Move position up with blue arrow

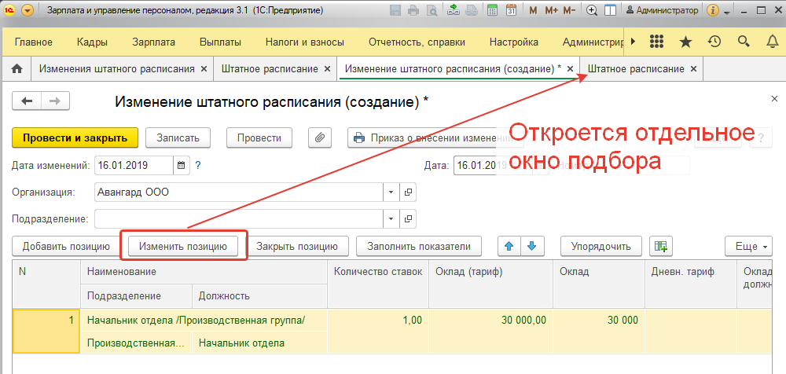coord(509,246)
